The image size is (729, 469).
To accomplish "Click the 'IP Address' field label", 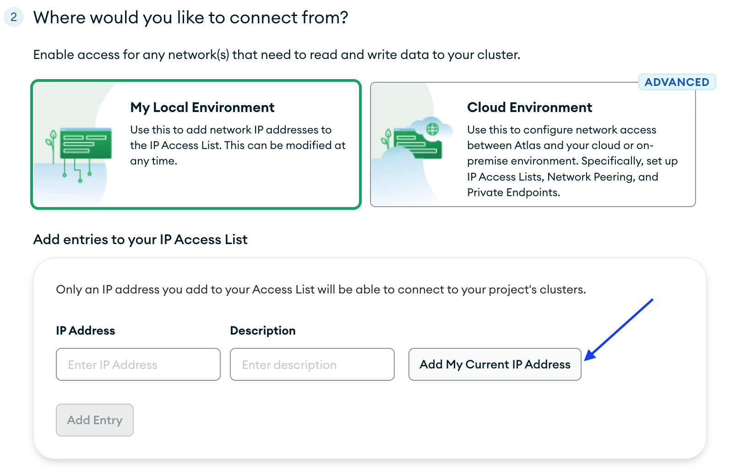I will pos(86,330).
